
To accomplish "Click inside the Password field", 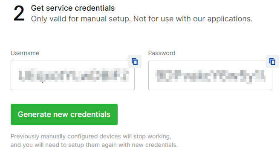I will point(210,75).
